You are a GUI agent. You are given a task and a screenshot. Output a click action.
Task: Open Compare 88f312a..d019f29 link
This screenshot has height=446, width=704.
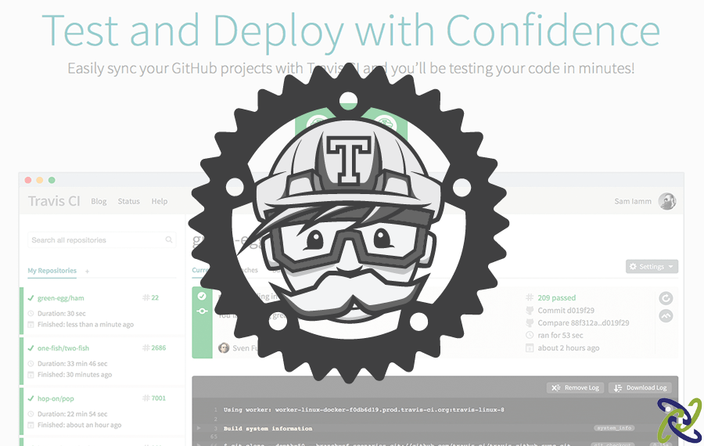point(584,323)
